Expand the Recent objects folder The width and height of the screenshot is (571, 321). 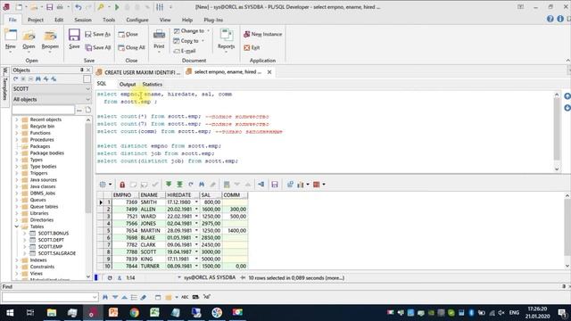coord(16,119)
